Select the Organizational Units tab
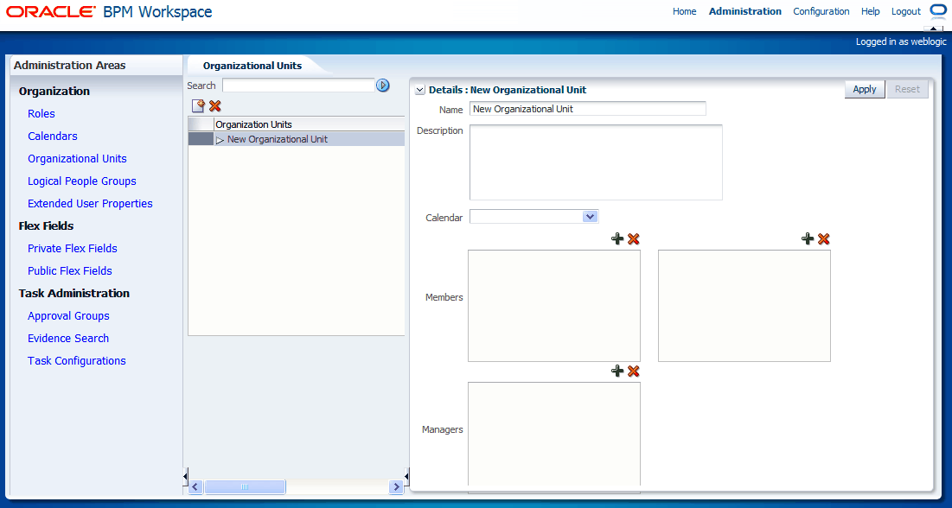The height and width of the screenshot is (508, 952). pyautogui.click(x=252, y=66)
